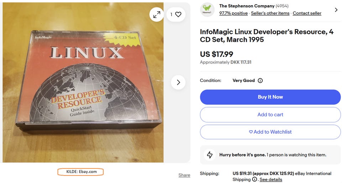Screen dimensions: 342x183
Task: Share this listing via the Share link
Action: pyautogui.click(x=184, y=175)
